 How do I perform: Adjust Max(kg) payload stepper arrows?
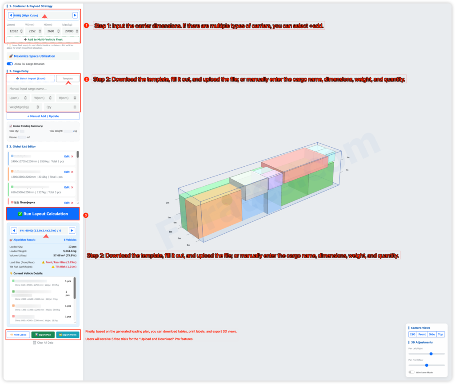[76, 31]
